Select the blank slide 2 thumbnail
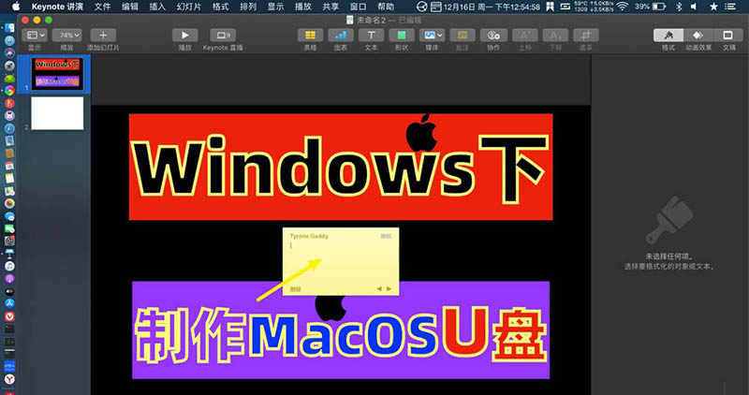 point(57,113)
